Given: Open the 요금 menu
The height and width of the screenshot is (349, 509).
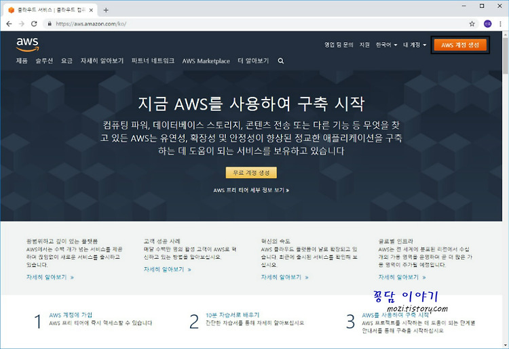Looking at the screenshot, I should [x=67, y=61].
